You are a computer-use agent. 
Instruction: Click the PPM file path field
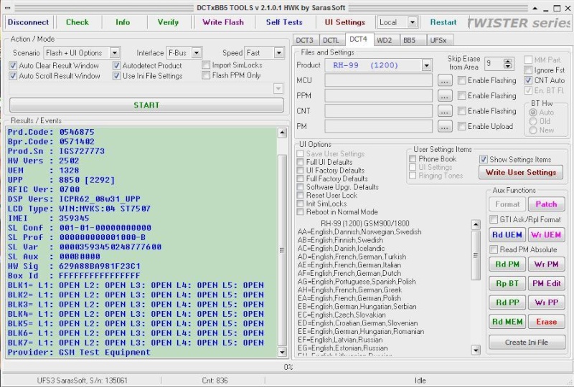(378, 96)
